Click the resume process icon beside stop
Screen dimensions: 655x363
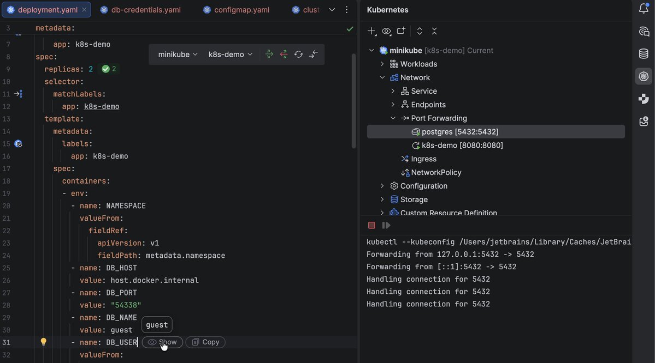386,226
